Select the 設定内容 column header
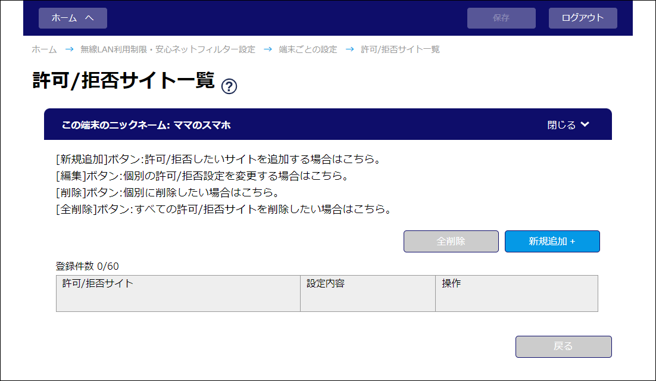The height and width of the screenshot is (381, 656). coord(326,284)
